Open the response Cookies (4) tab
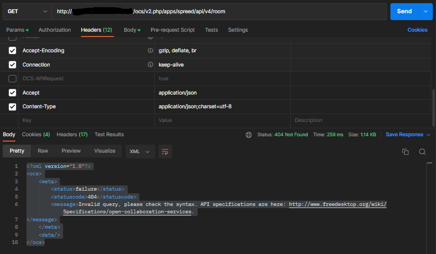The image size is (436, 254). [x=36, y=135]
